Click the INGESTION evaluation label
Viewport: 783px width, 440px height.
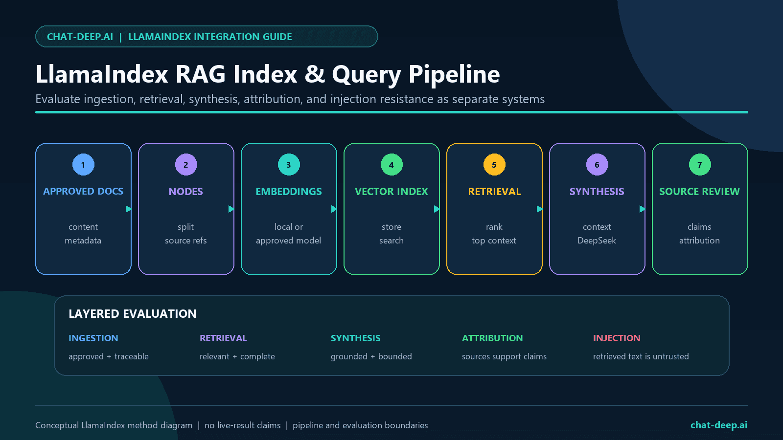point(93,338)
